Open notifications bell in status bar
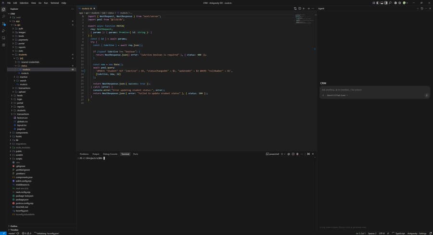433x235 pixels. 430,234
